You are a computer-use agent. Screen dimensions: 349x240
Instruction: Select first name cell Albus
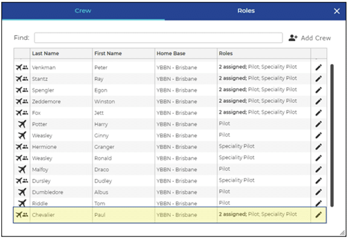(x=124, y=192)
